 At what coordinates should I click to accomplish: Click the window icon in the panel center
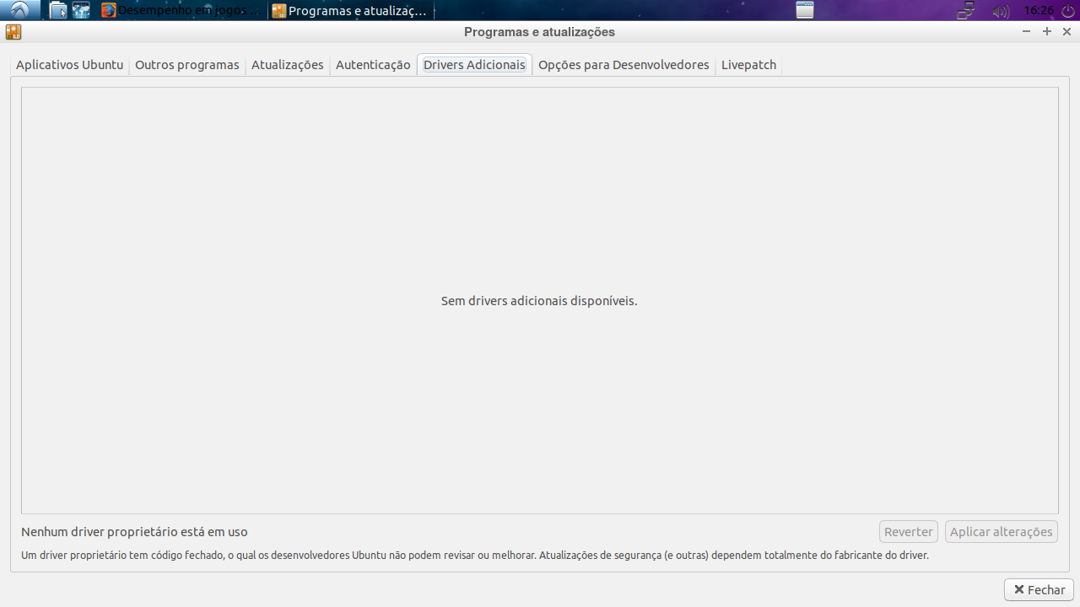click(x=805, y=10)
